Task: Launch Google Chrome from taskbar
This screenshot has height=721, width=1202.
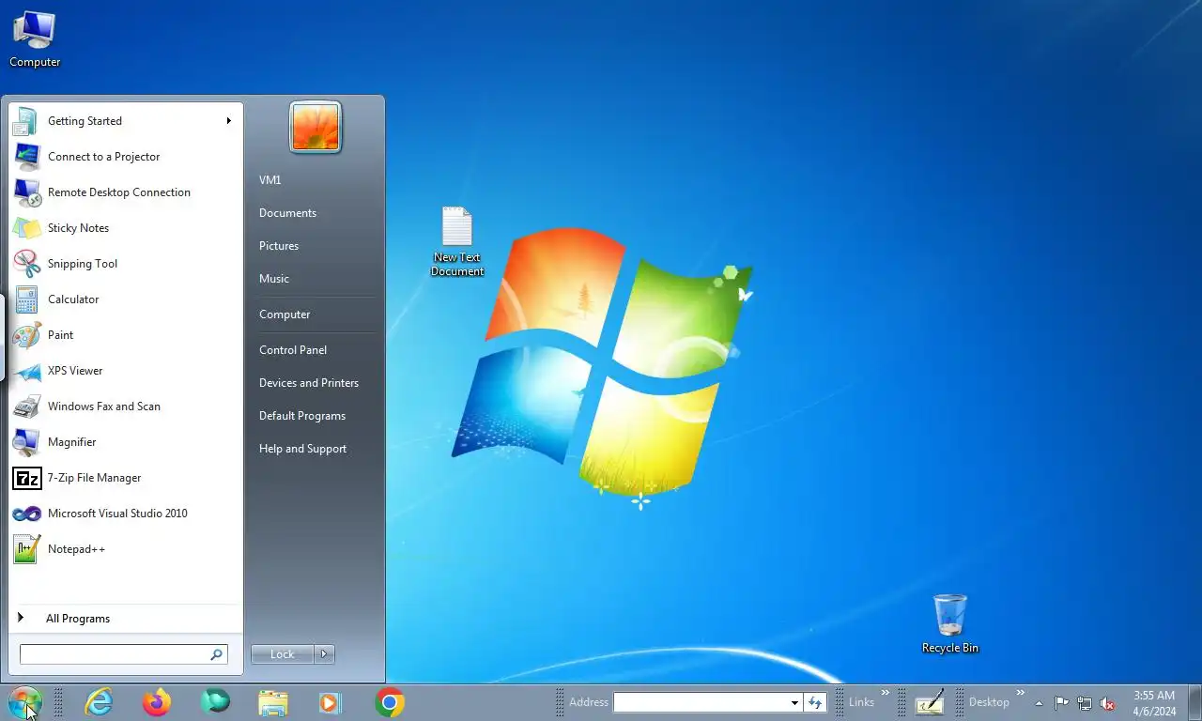Action: pyautogui.click(x=390, y=702)
